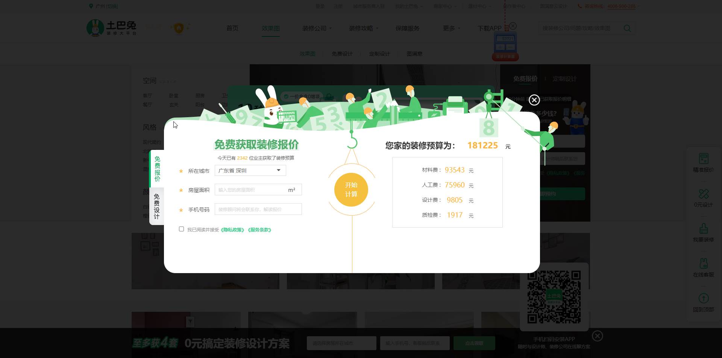Select 玄关 in the 空间 filter
The width and height of the screenshot is (722, 358).
pos(174,105)
